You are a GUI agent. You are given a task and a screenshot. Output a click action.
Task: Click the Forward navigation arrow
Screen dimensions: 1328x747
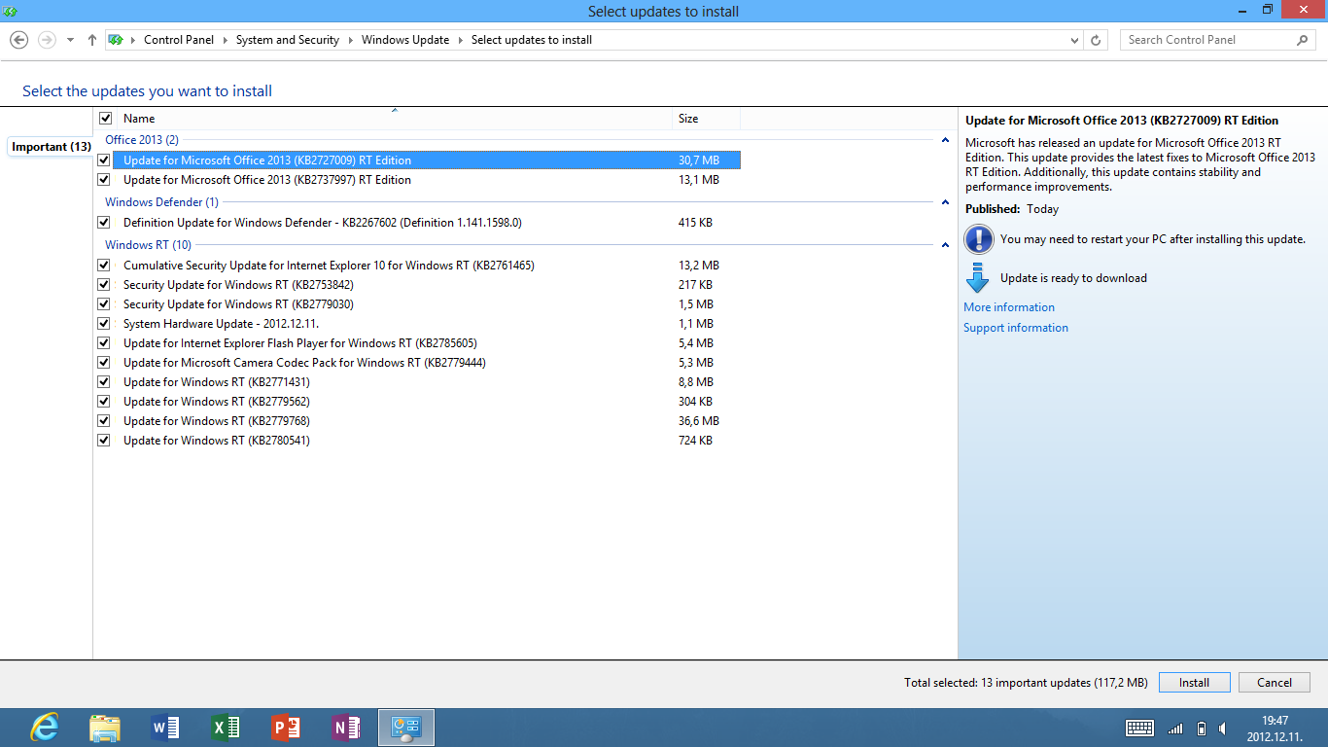click(x=47, y=40)
